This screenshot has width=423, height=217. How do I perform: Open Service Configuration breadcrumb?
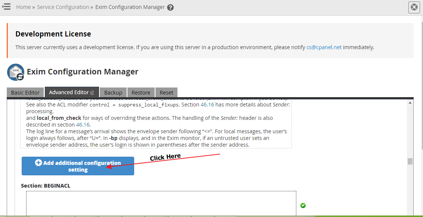click(x=63, y=7)
